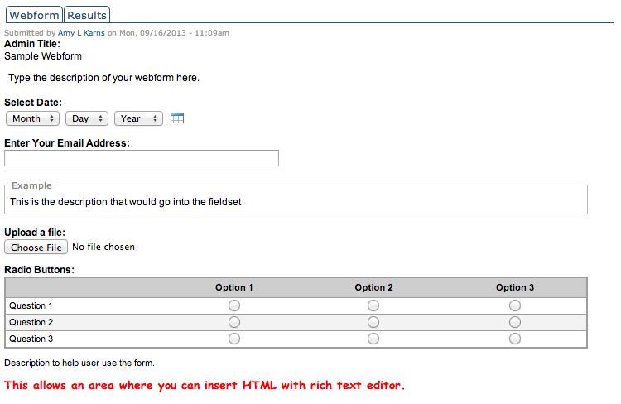Open the Month dropdown
This screenshot has width=621, height=404.
[x=32, y=118]
